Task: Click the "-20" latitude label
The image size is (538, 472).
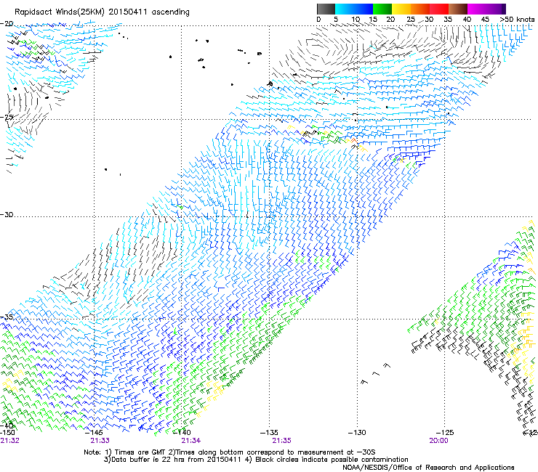Action: click(7, 23)
